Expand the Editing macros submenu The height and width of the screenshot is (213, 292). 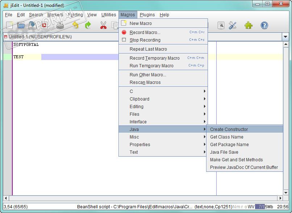pyautogui.click(x=163, y=106)
